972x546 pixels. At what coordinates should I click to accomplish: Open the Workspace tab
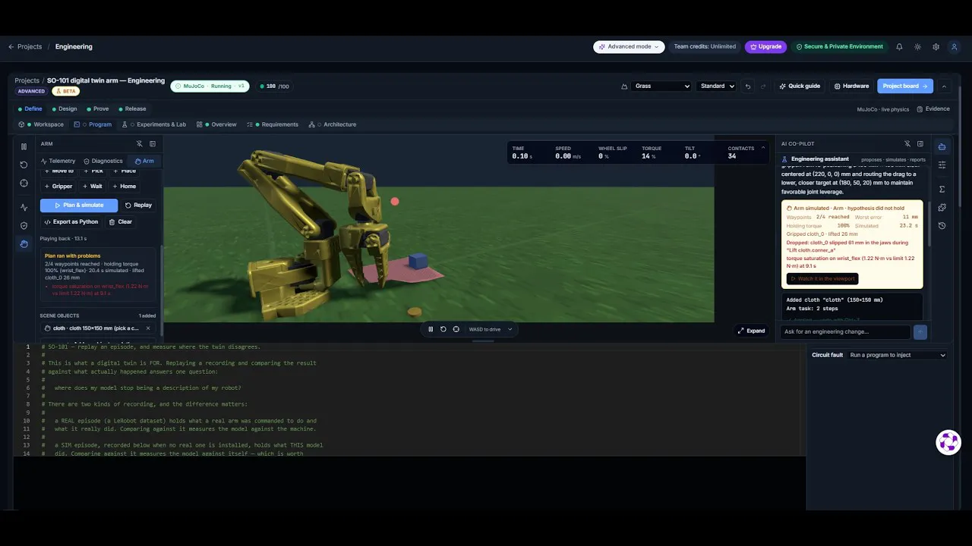click(42, 124)
